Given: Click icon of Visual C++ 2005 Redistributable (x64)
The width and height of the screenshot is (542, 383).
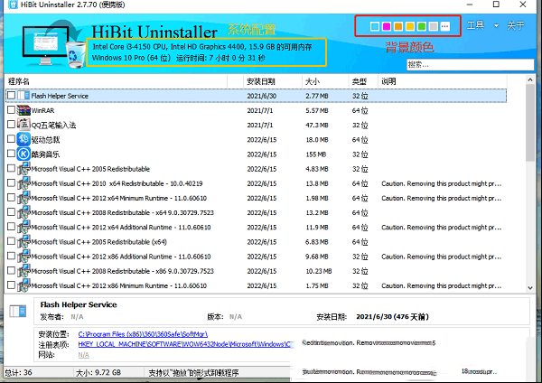Looking at the screenshot, I should 23,241.
